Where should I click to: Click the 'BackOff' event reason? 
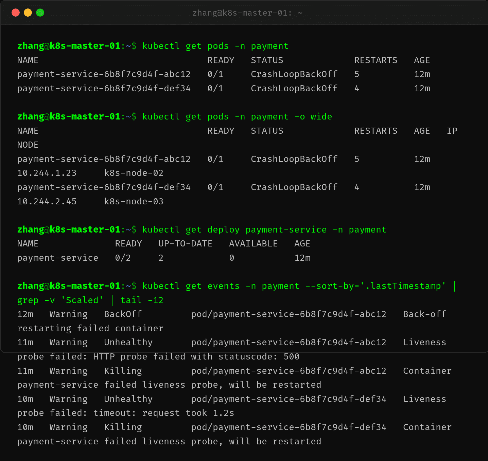pos(123,314)
